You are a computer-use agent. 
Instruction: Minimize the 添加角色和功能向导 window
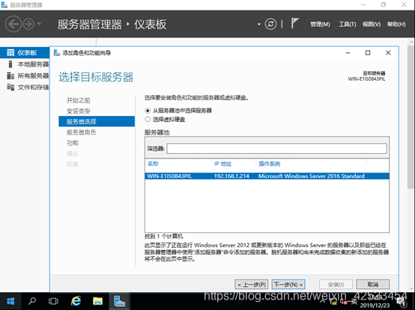coord(348,53)
